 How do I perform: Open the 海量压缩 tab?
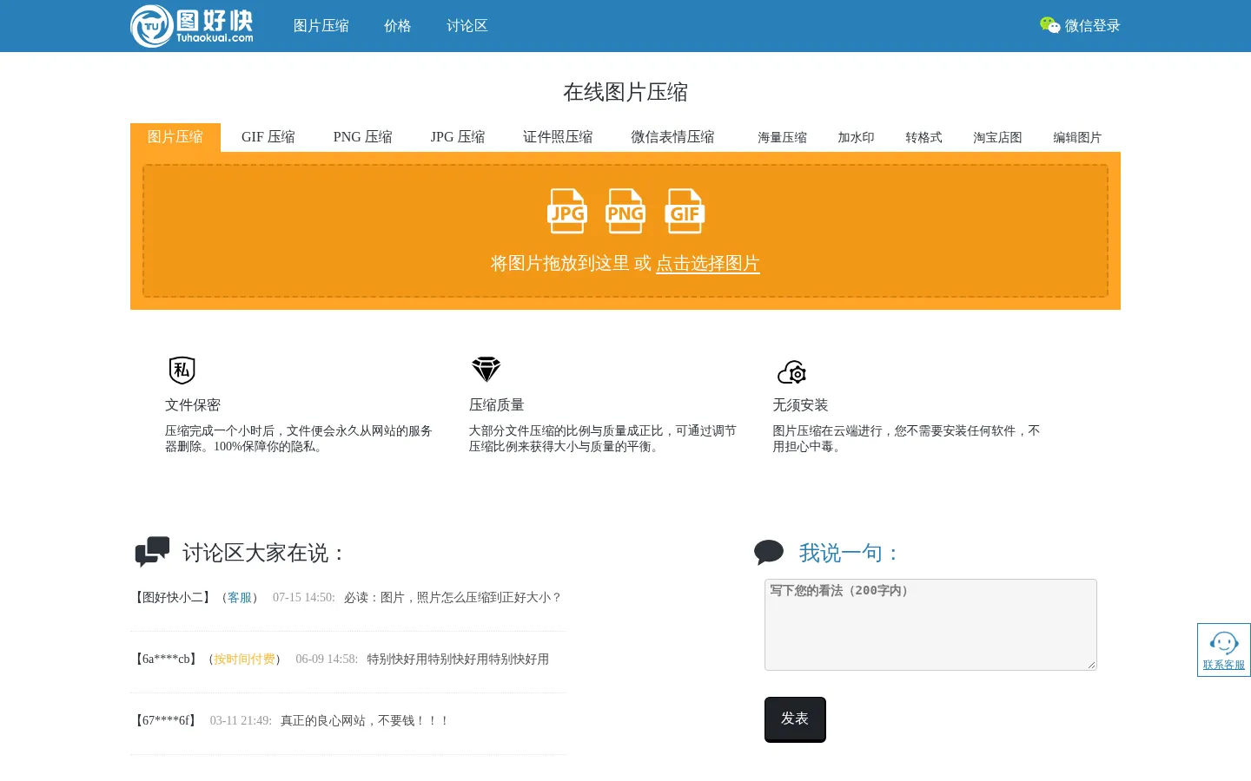(x=782, y=137)
